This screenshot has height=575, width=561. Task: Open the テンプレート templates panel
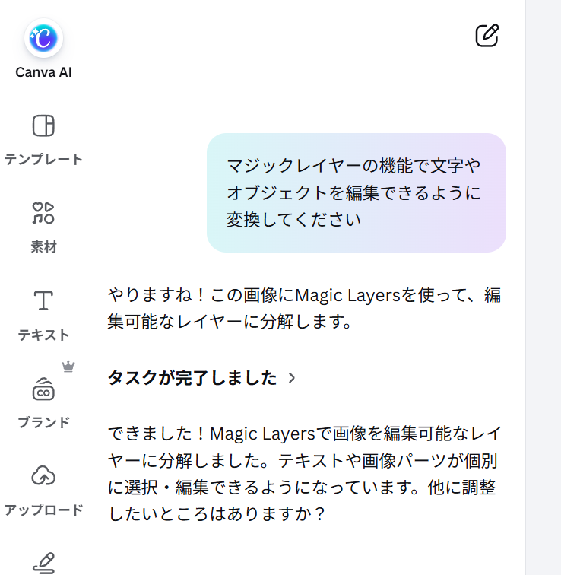tap(43, 140)
